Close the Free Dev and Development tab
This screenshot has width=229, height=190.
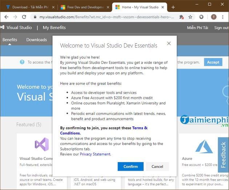pos(108,7)
